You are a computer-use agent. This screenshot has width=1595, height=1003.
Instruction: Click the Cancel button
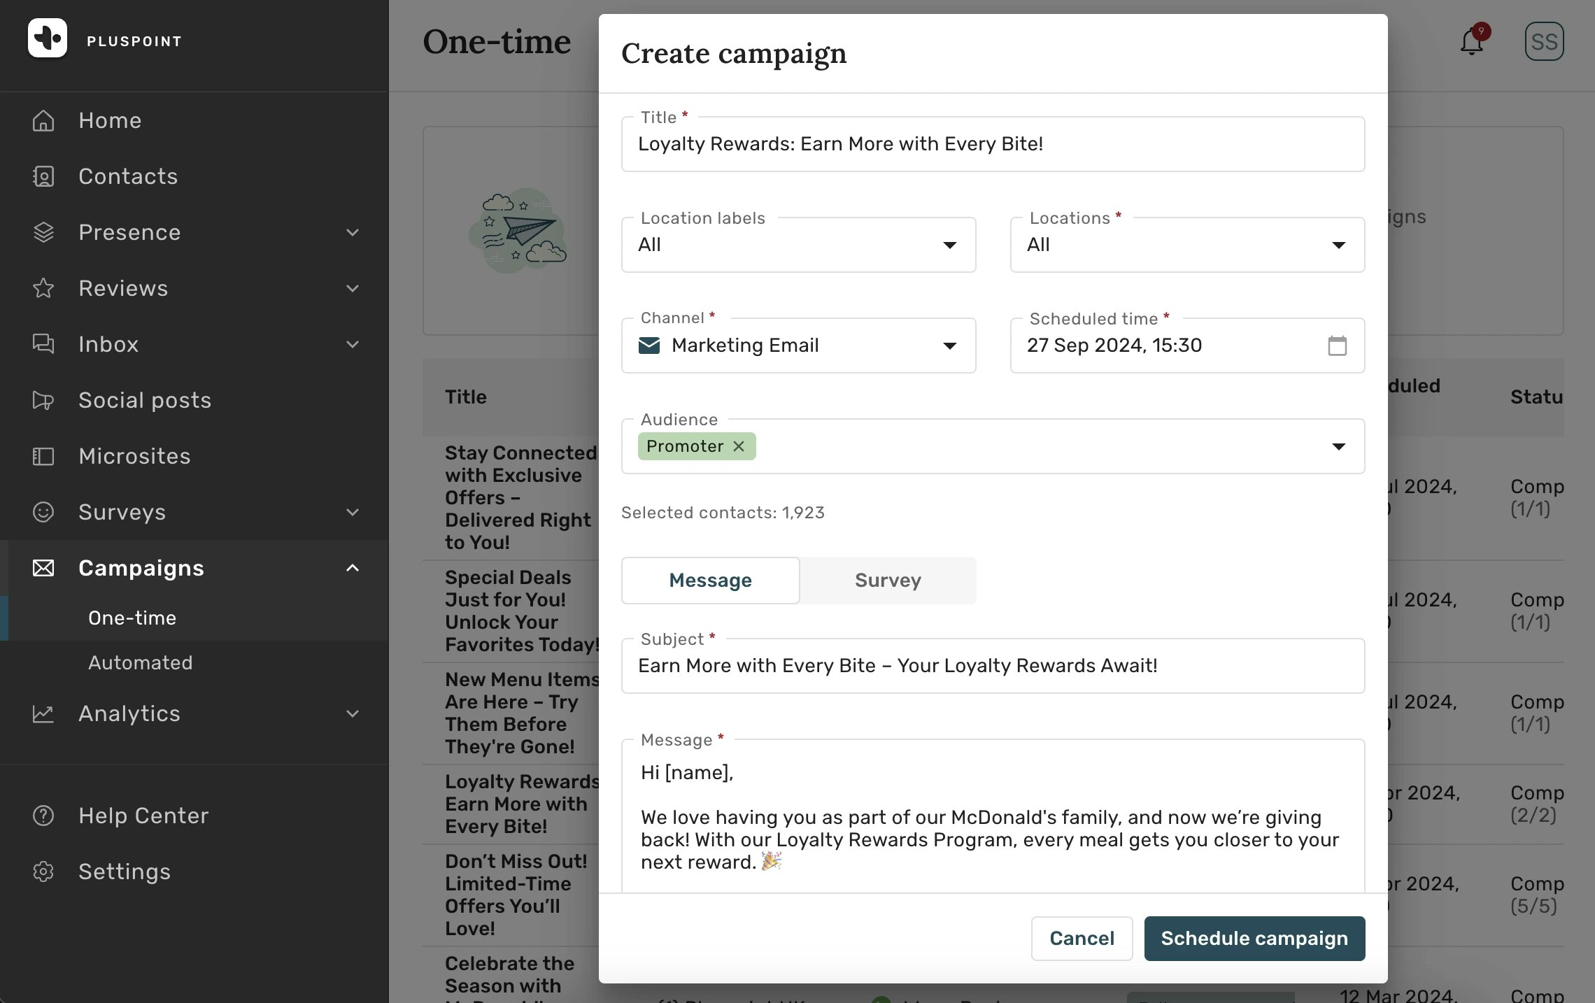pos(1082,939)
